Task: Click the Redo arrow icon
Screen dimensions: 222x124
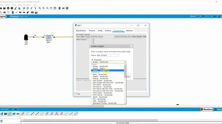Action: coord(35,8)
